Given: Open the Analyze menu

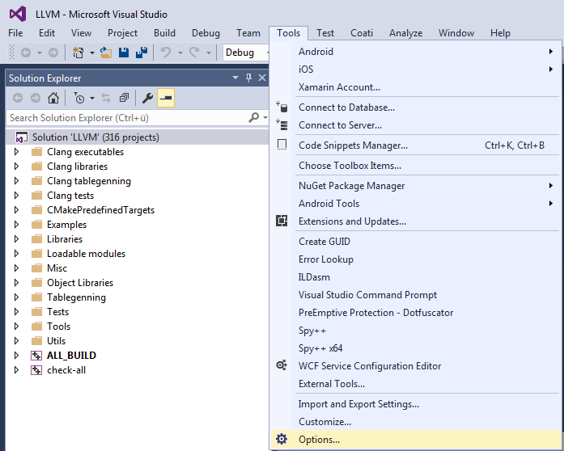Looking at the screenshot, I should coord(405,33).
